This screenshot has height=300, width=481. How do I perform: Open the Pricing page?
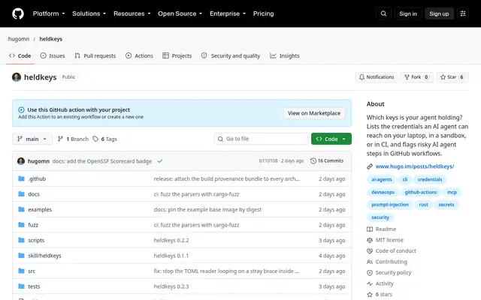(263, 13)
